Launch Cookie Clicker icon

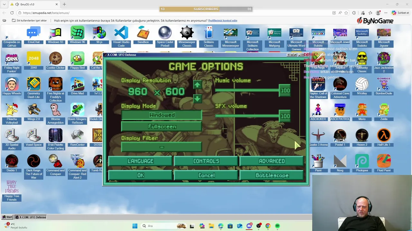pyautogui.click(x=55, y=61)
